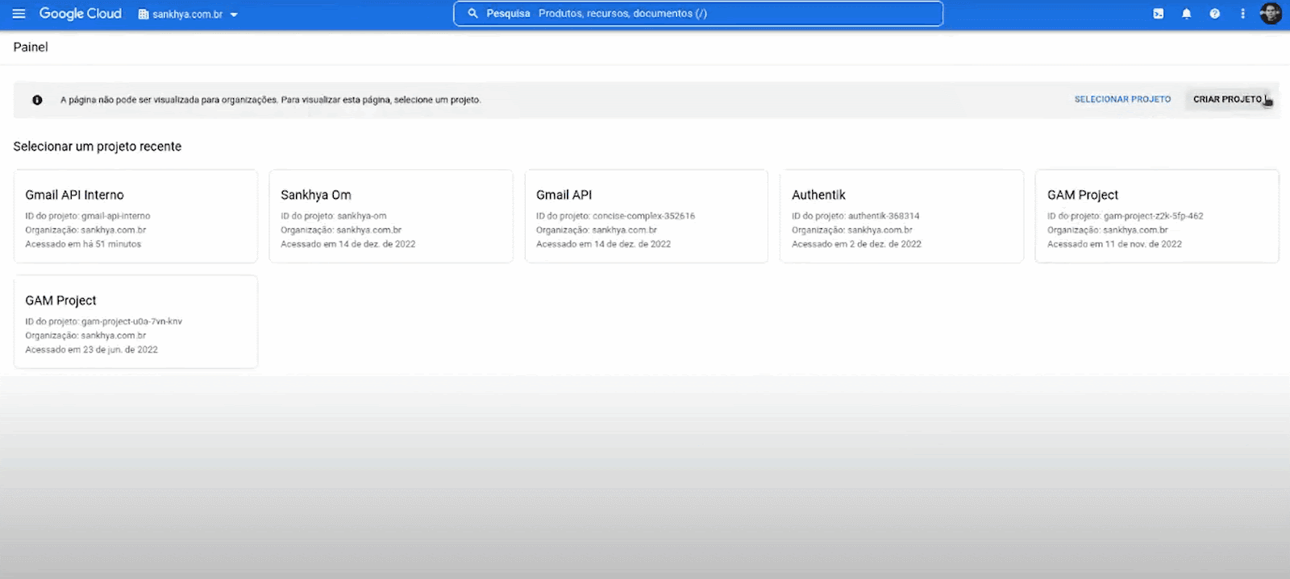Screen dimensions: 1290x579
Task: Click 'ID do projeto: sankhya-om' text
Action: tap(334, 216)
